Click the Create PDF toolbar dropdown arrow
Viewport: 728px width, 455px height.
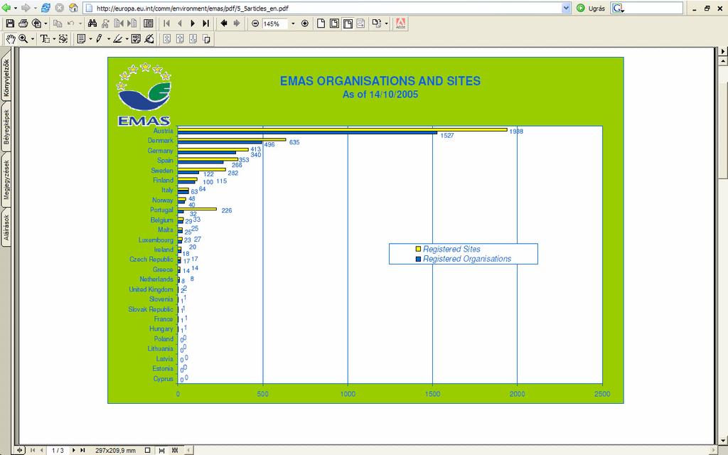386,23
